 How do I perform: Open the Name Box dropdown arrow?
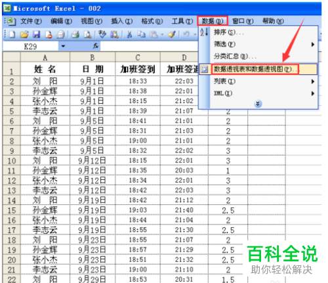pos(63,46)
